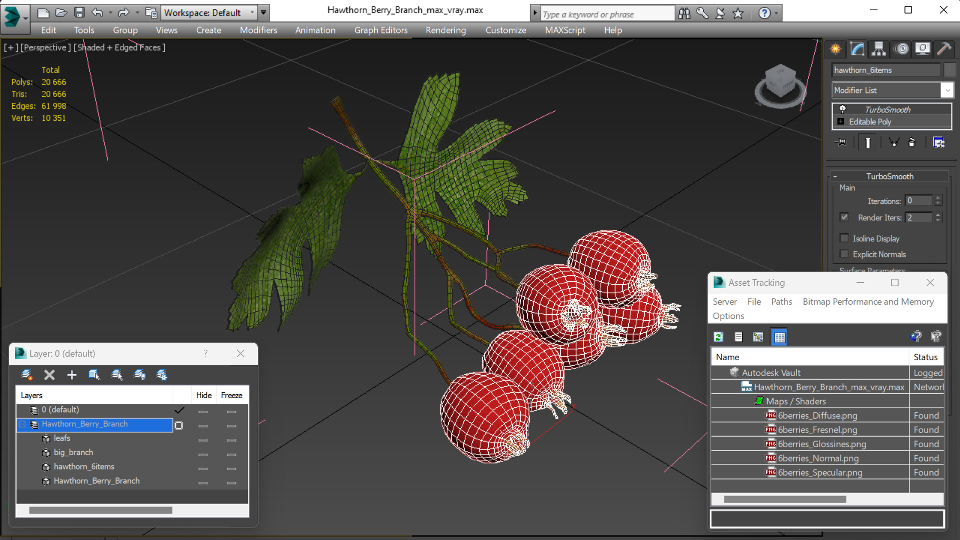The image size is (960, 540).
Task: Select the hawthorn_6items layer item
Action: point(84,466)
